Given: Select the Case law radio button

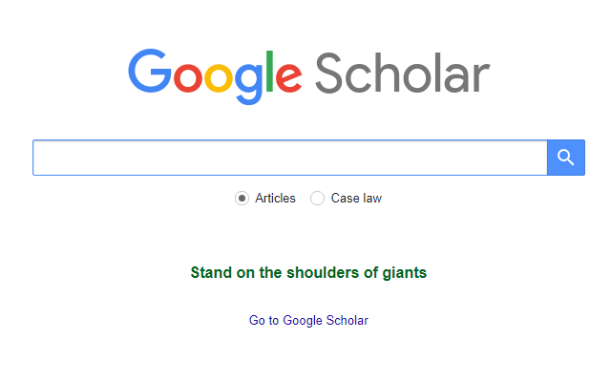Looking at the screenshot, I should click(x=318, y=199).
